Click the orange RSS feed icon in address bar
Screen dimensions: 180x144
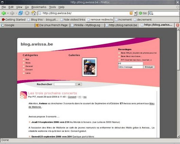(131, 13)
